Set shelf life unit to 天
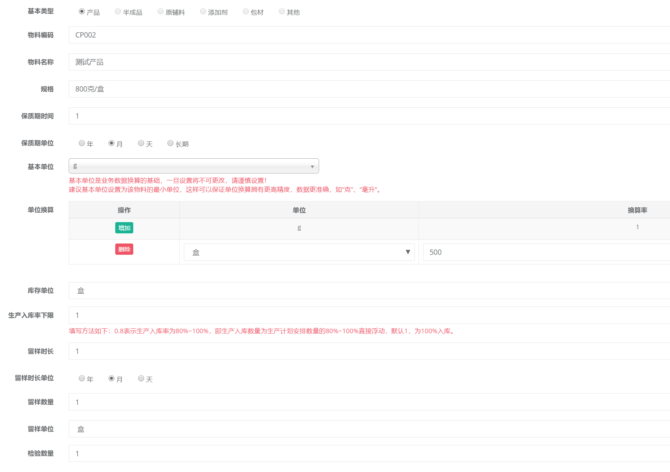 pos(141,143)
